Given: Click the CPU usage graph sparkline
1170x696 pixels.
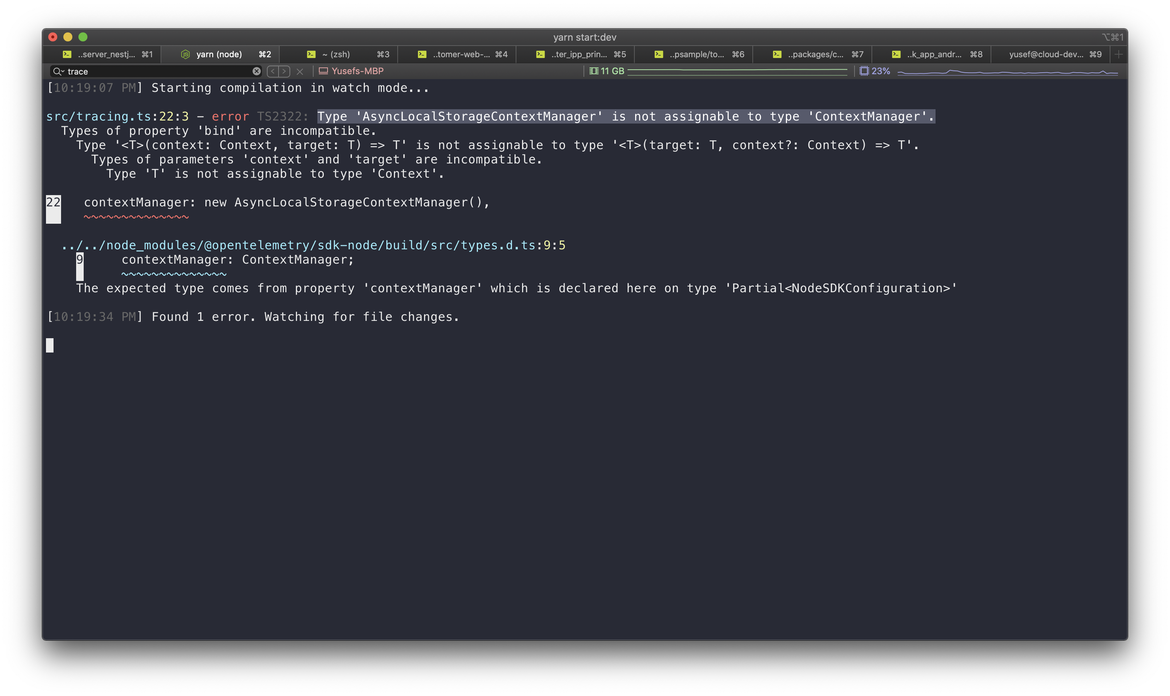Looking at the screenshot, I should tap(1009, 72).
